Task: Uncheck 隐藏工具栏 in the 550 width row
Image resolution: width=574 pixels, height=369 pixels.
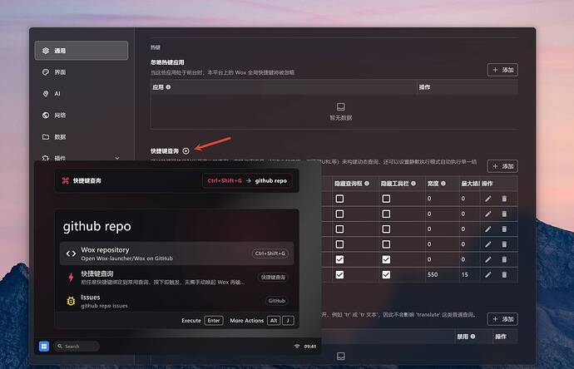Action: [x=386, y=274]
